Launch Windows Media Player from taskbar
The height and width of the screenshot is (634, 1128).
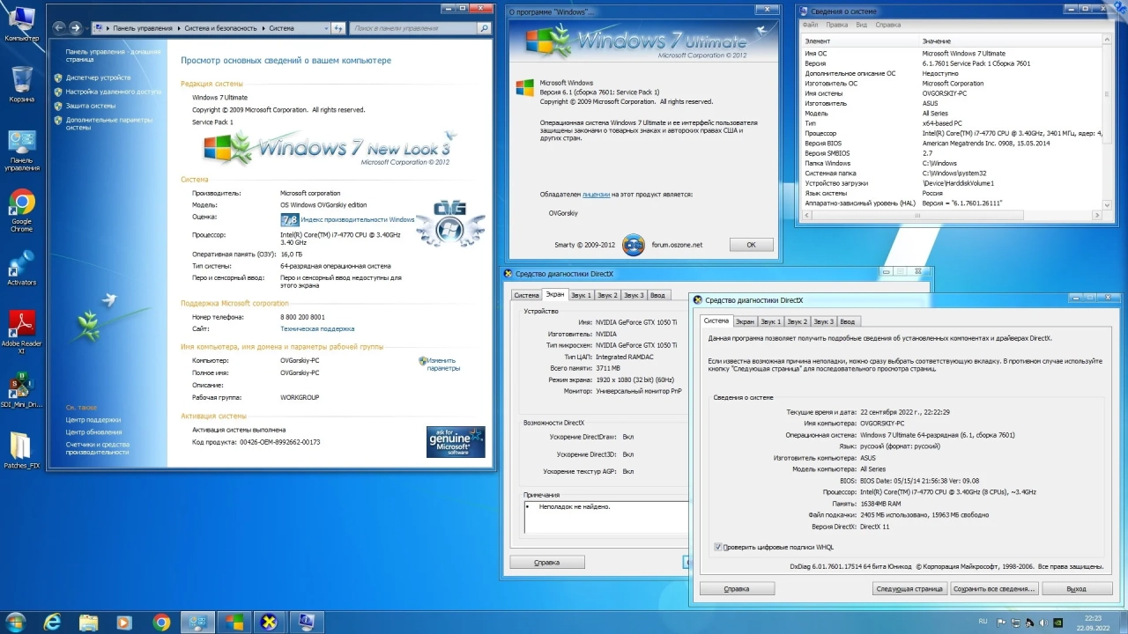point(123,622)
